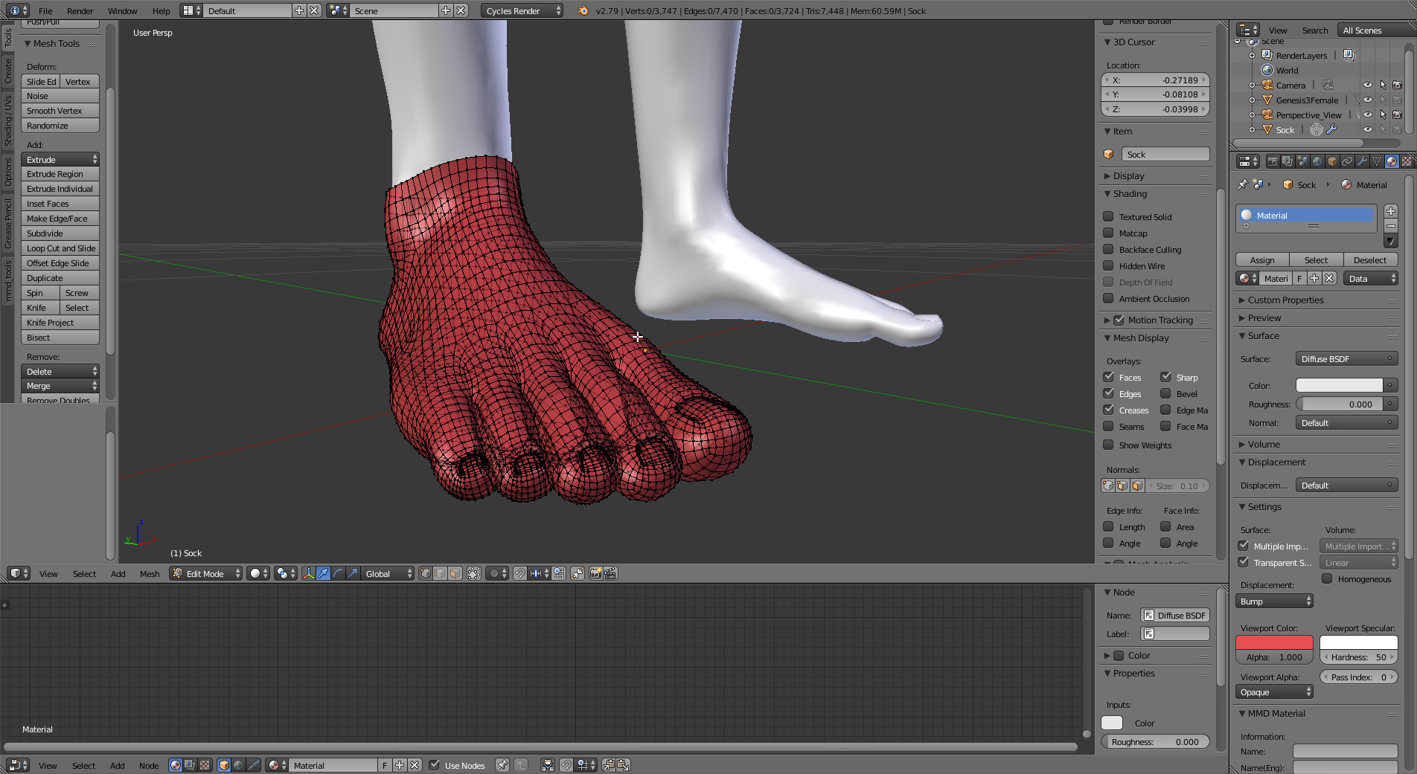1417x774 pixels.
Task: Open the Mesh menu in viewport header
Action: tap(150, 573)
